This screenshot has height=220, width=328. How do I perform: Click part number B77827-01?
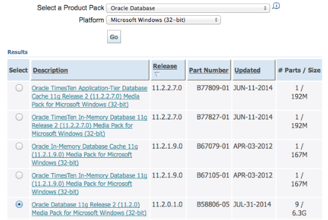tap(213, 117)
